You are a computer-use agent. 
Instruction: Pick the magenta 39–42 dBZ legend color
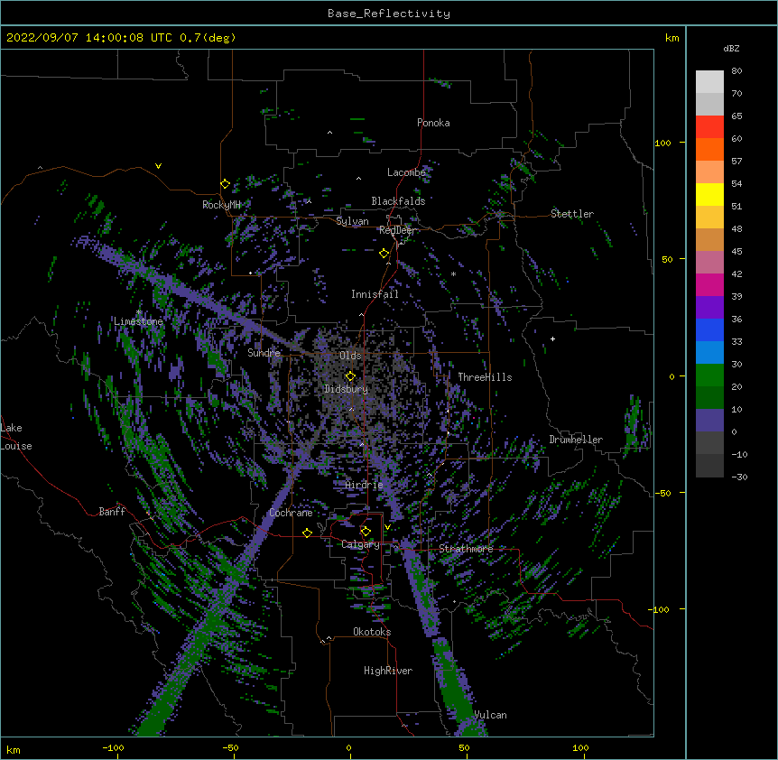709,284
